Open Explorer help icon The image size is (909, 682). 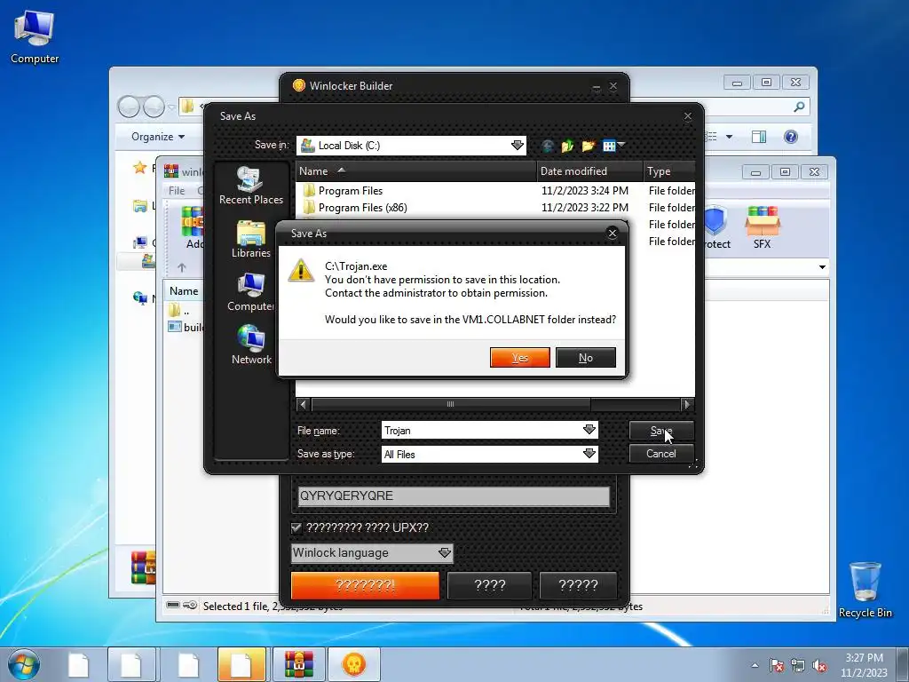[x=791, y=137]
